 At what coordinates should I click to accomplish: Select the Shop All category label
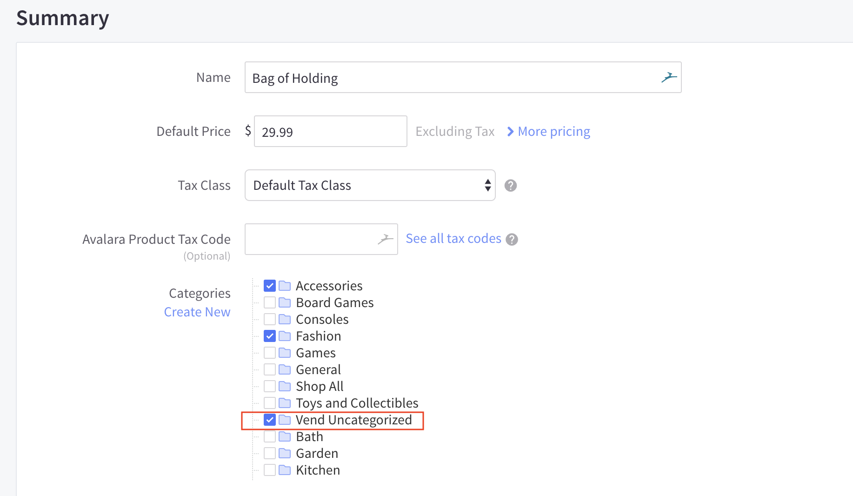click(x=320, y=386)
